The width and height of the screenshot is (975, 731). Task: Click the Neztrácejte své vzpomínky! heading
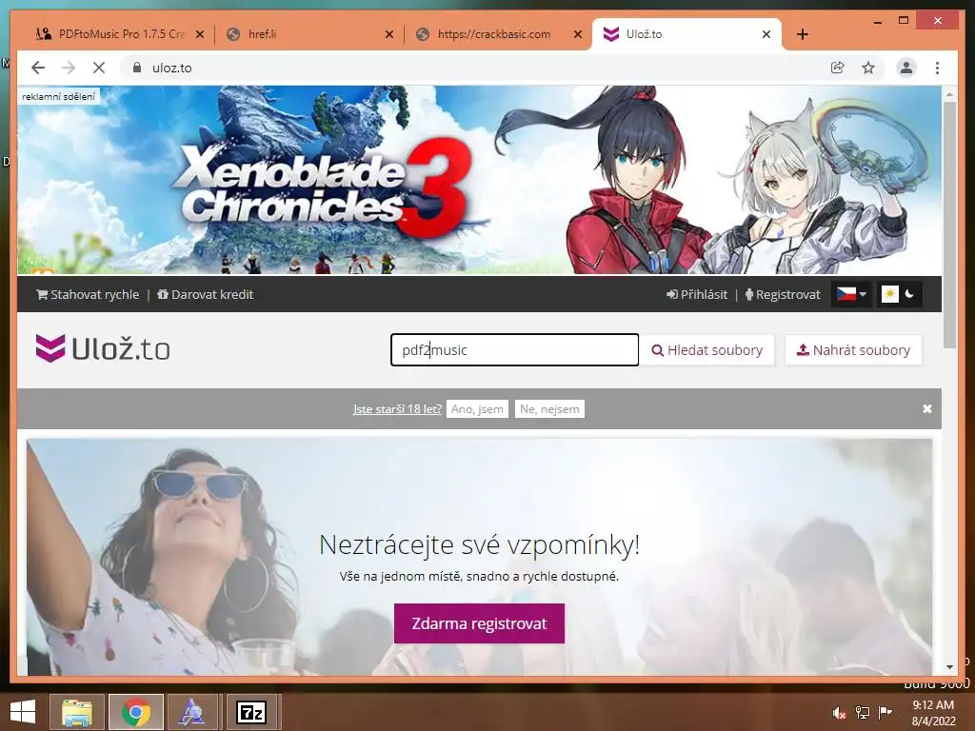pos(480,544)
